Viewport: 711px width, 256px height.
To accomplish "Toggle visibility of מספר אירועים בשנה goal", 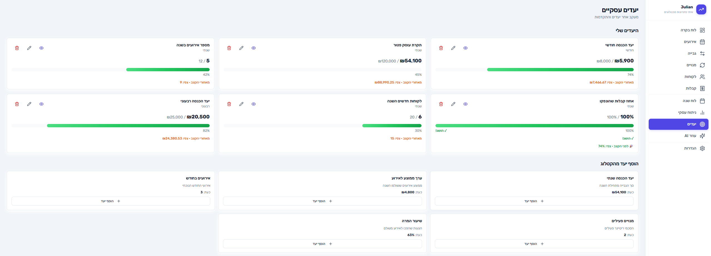I will point(41,48).
